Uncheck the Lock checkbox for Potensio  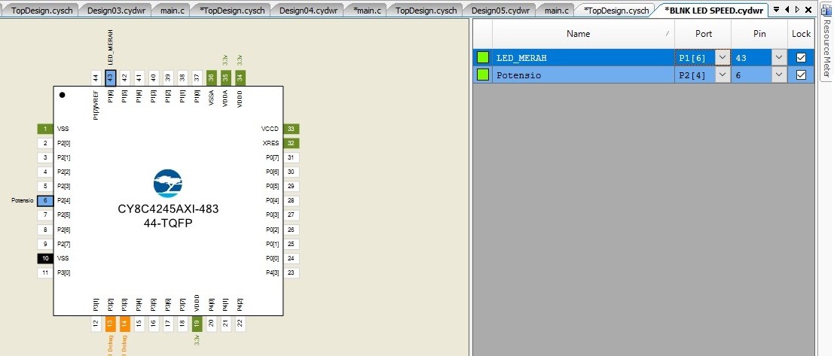point(801,75)
